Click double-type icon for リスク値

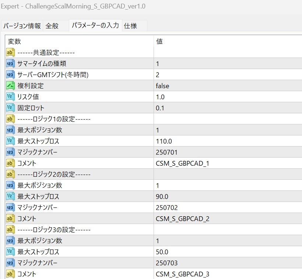[x=10, y=97]
